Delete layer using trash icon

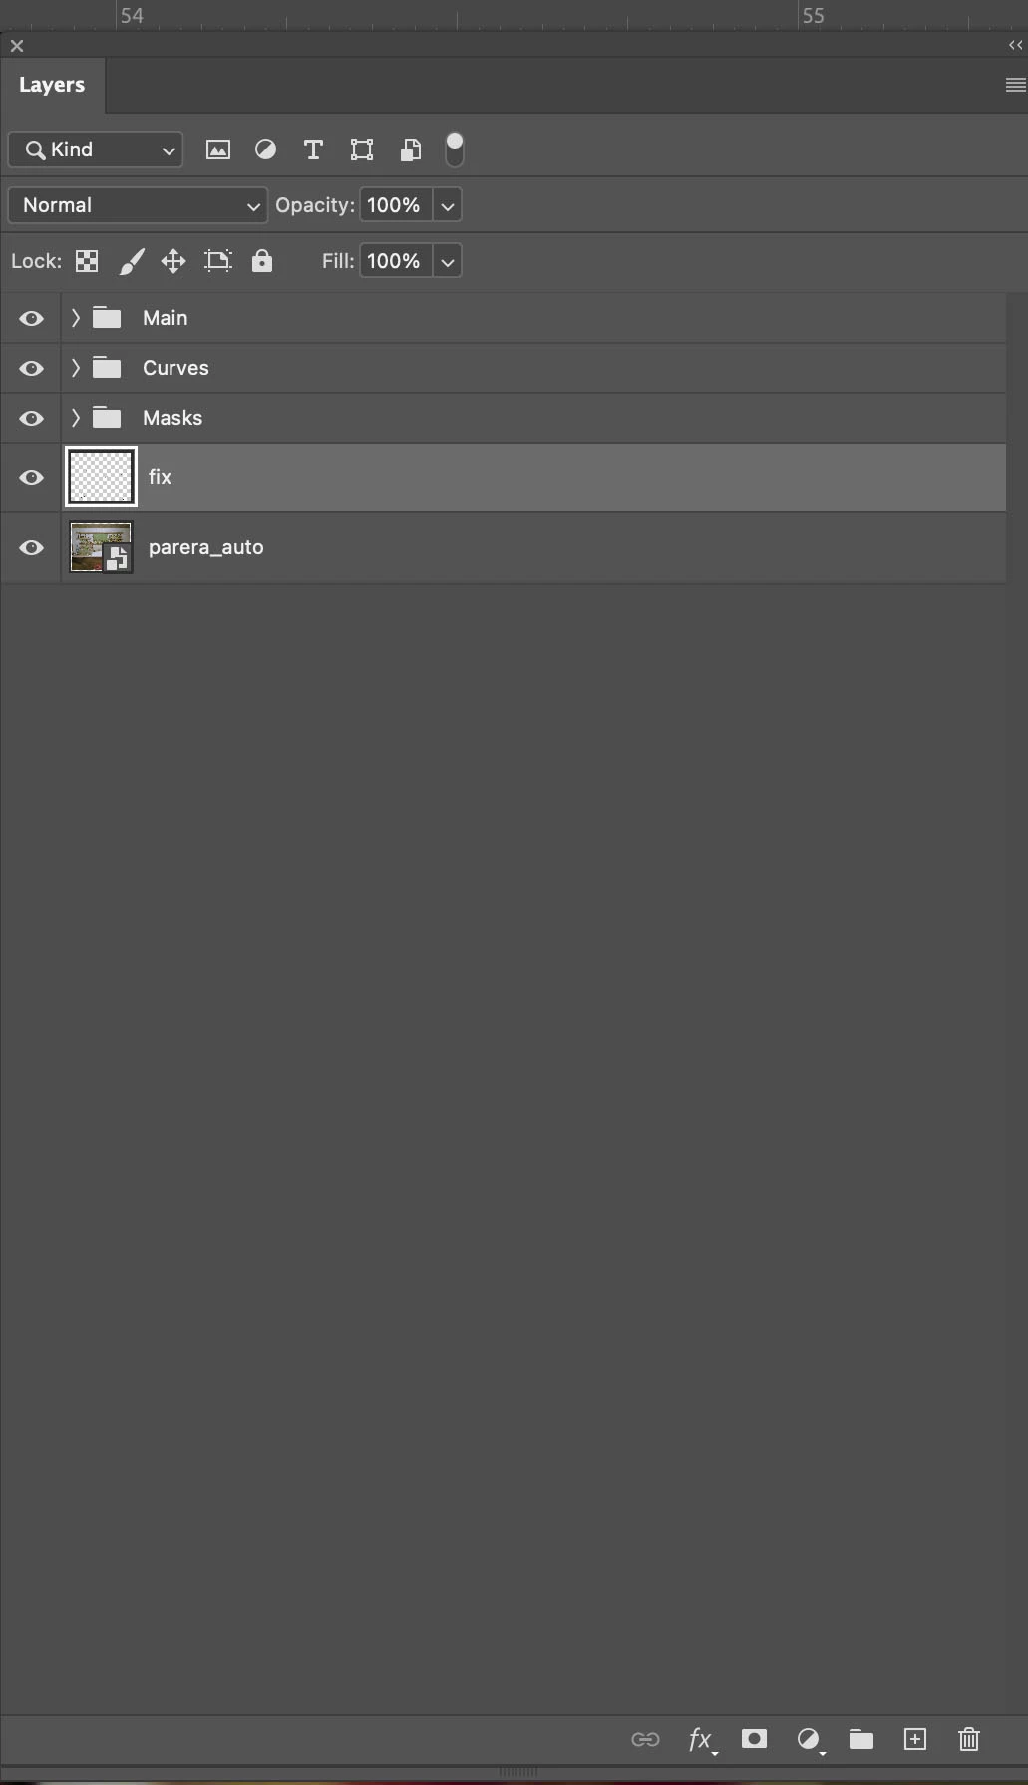(969, 1739)
